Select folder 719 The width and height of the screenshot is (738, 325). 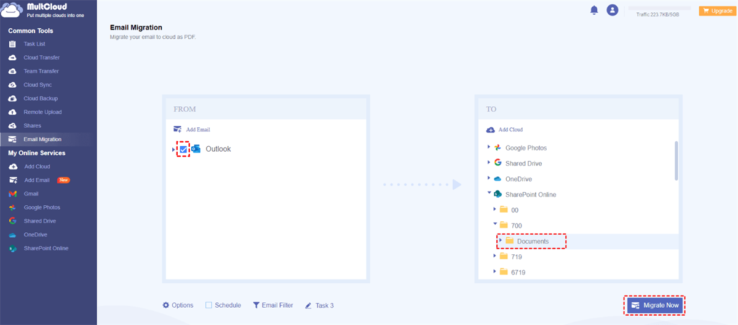point(516,257)
